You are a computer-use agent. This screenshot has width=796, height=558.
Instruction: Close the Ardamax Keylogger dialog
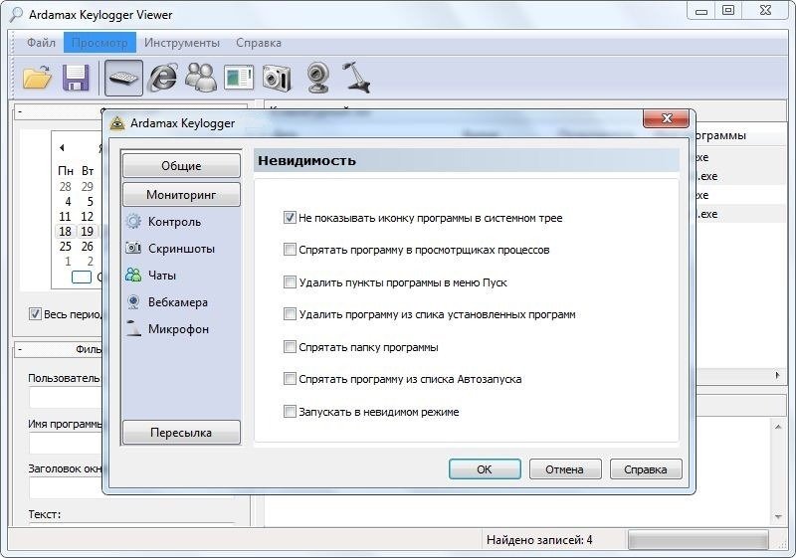tap(666, 118)
